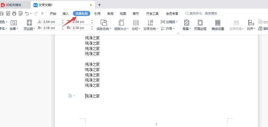Expand the 效果 dropdown arrow
This screenshot has height=127, width=268.
(x=17, y=29)
